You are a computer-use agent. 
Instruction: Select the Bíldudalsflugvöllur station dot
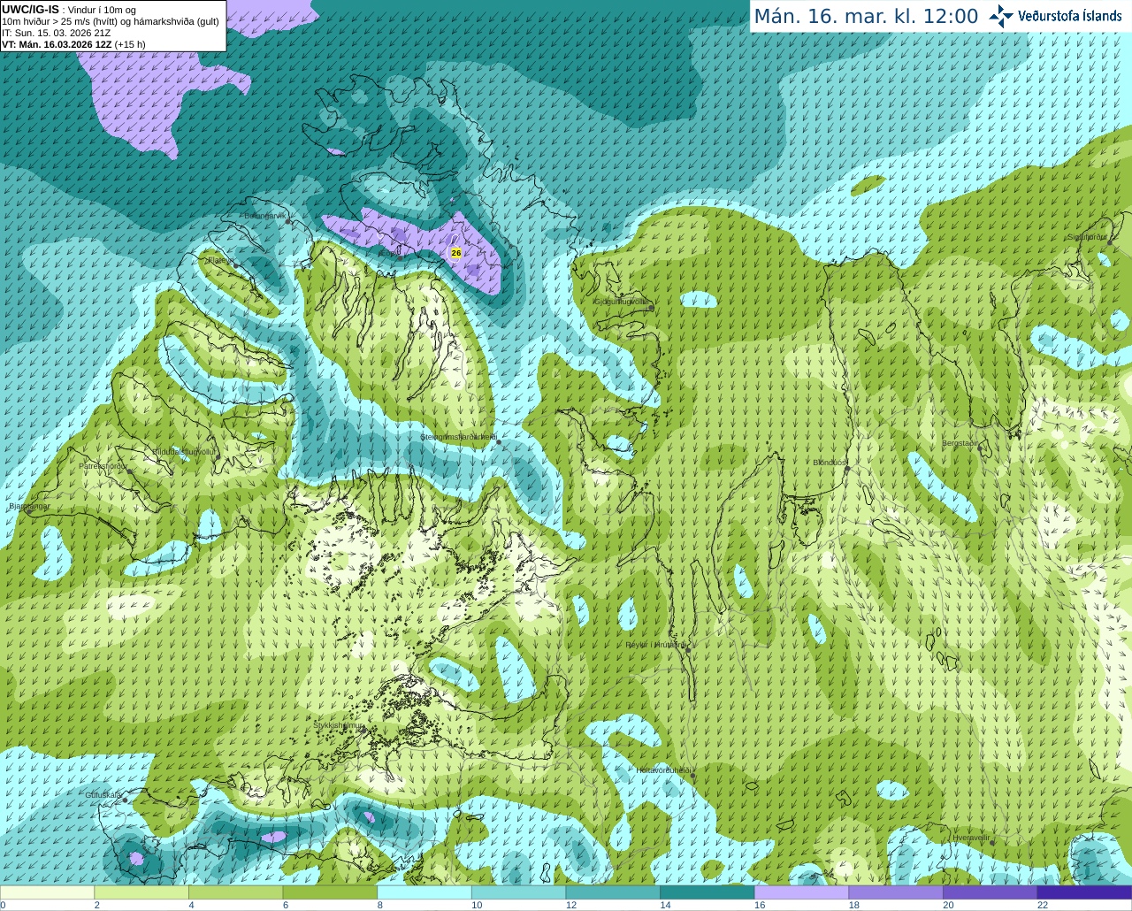click(217, 455)
